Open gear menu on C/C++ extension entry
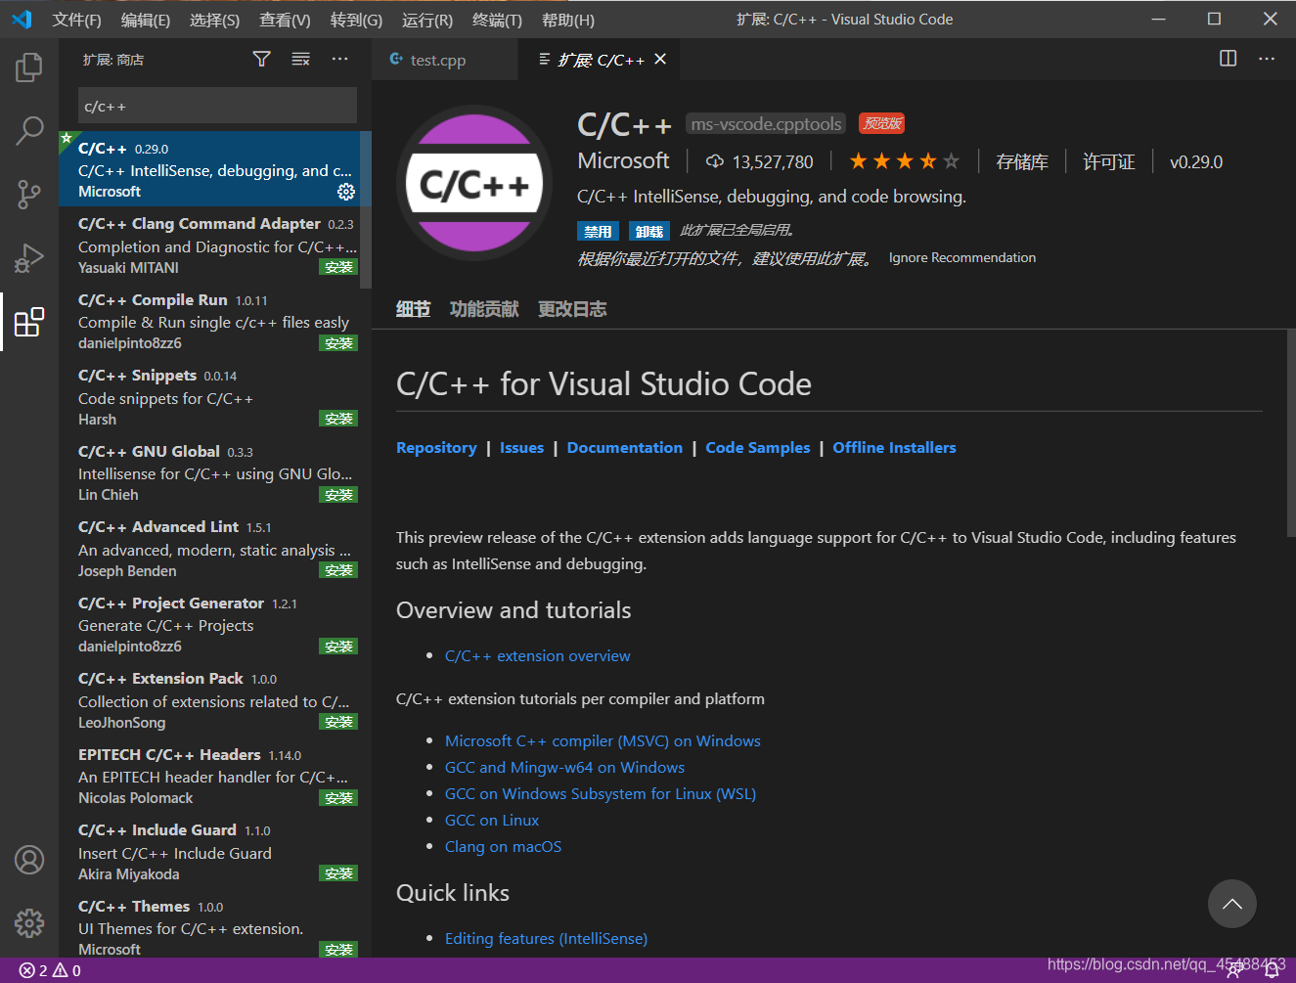The height and width of the screenshot is (983, 1296). point(346,192)
